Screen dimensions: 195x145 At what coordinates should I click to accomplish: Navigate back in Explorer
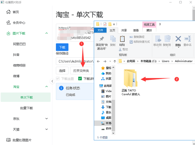point(98,61)
